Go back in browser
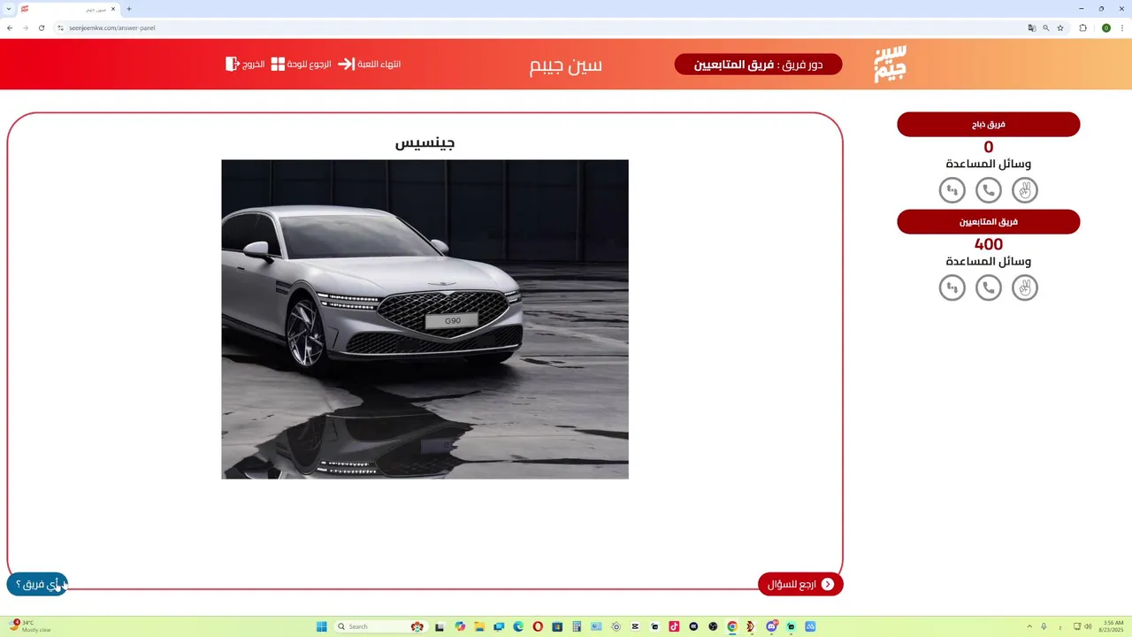1132x637 pixels. coord(9,27)
